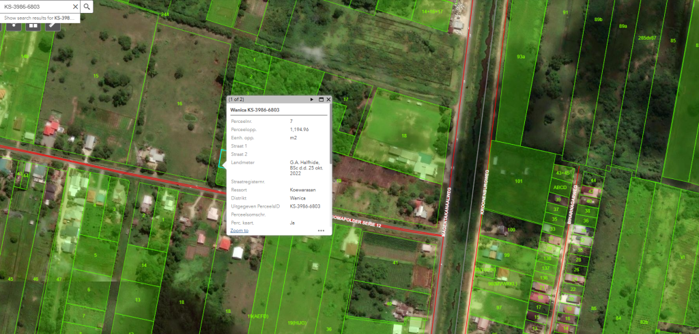The image size is (699, 334).
Task: Select parcel 285dv87 on the map
Action: pyautogui.click(x=647, y=38)
